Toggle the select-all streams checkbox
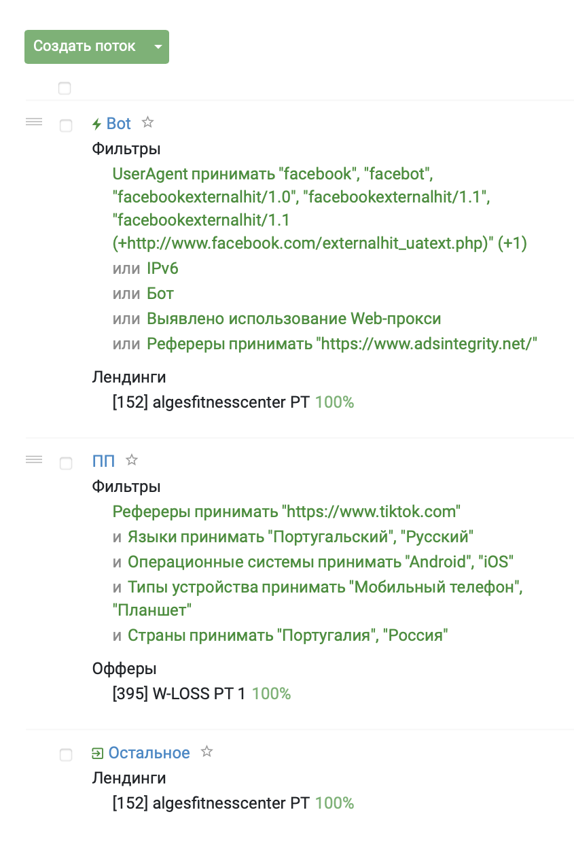 (65, 88)
